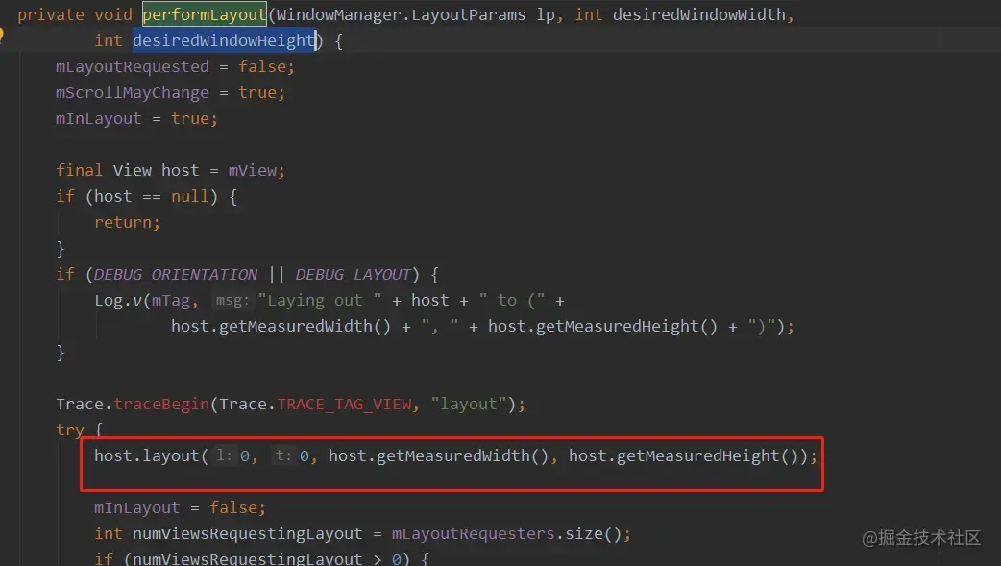The image size is (1001, 566).
Task: Click the 'msg:' parameter hint
Action: 232,300
